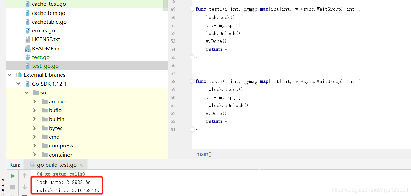Click the Go gopher icon of cachetable.go
The image size is (411, 196).
point(28,22)
